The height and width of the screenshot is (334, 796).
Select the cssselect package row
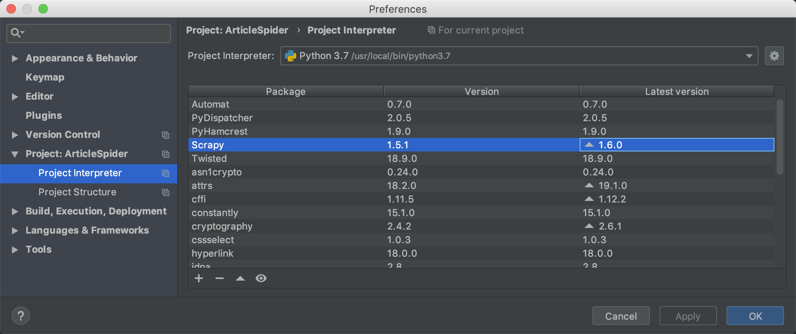(x=481, y=240)
